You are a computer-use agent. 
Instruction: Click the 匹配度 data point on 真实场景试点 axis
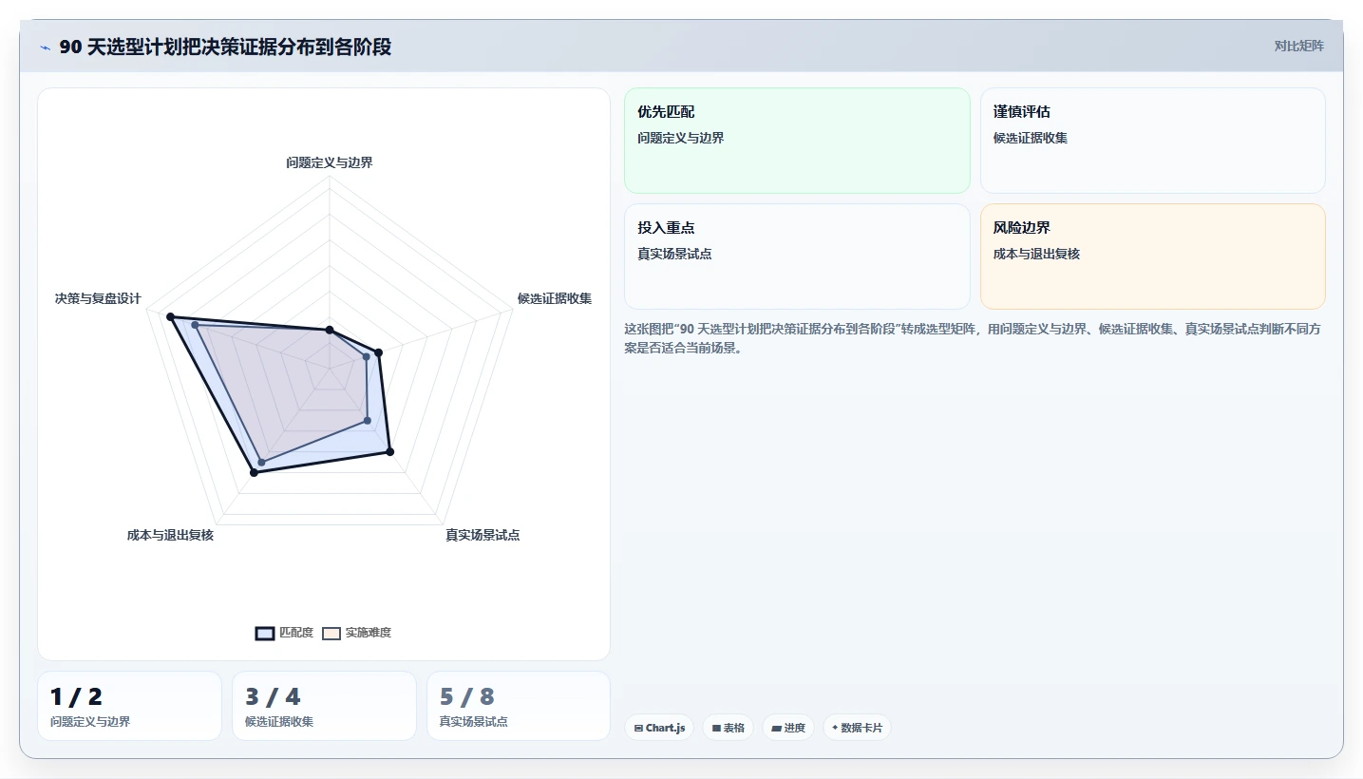(388, 451)
